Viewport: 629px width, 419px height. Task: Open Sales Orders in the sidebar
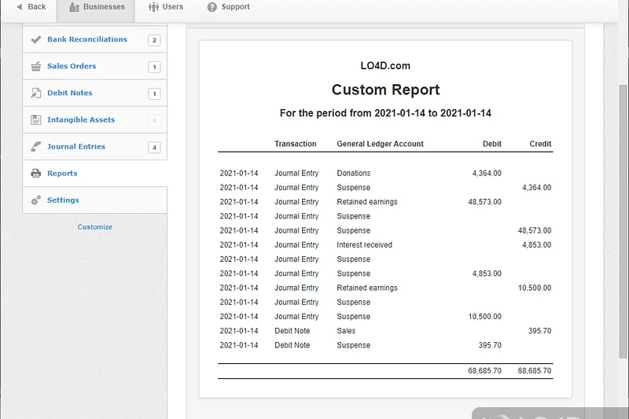click(x=72, y=67)
